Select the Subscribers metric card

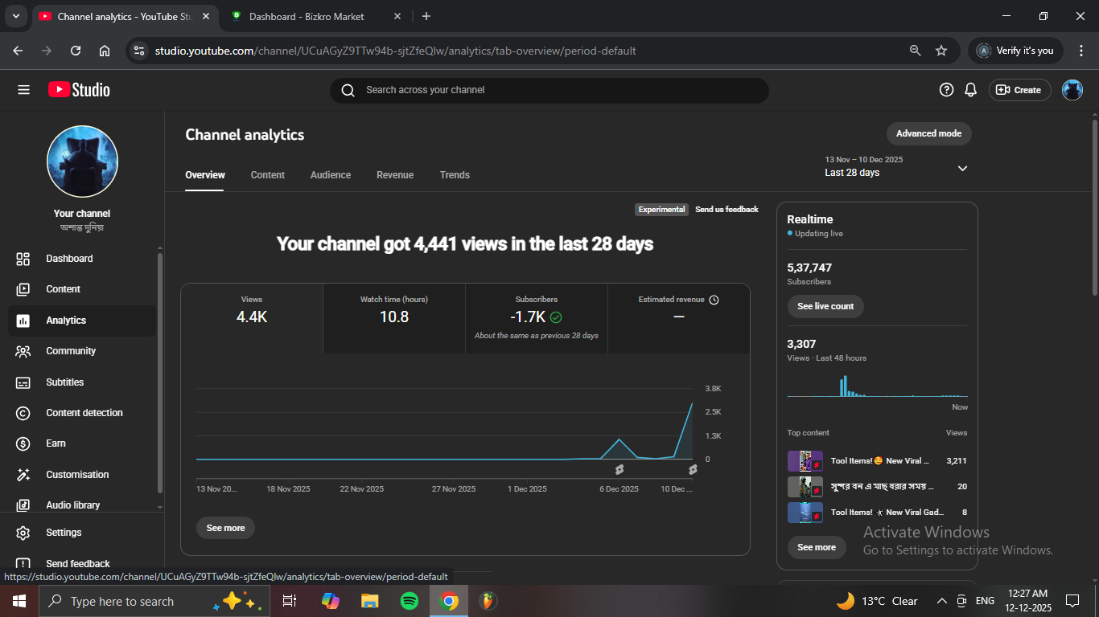pos(536,318)
